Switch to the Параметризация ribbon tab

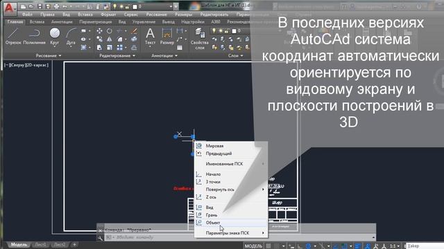(x=96, y=21)
